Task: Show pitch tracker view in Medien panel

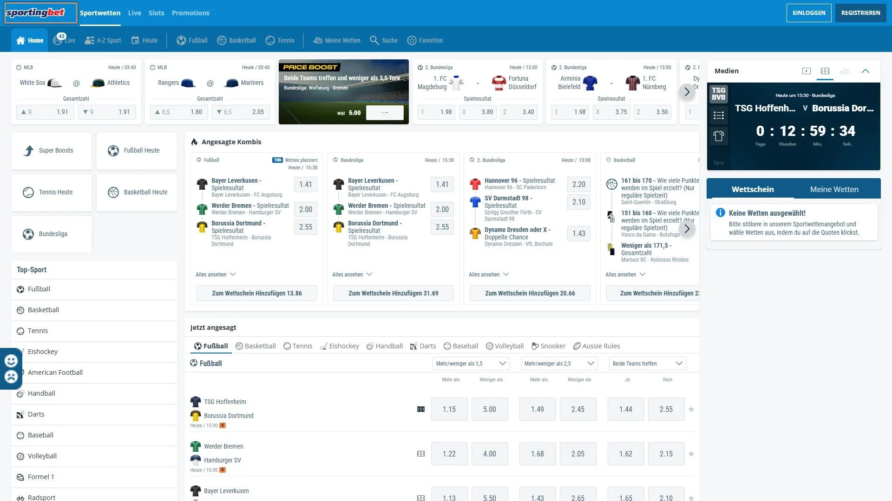Action: [825, 71]
